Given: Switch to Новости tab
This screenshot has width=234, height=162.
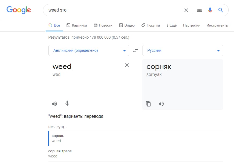Looking at the screenshot, I should (103, 25).
